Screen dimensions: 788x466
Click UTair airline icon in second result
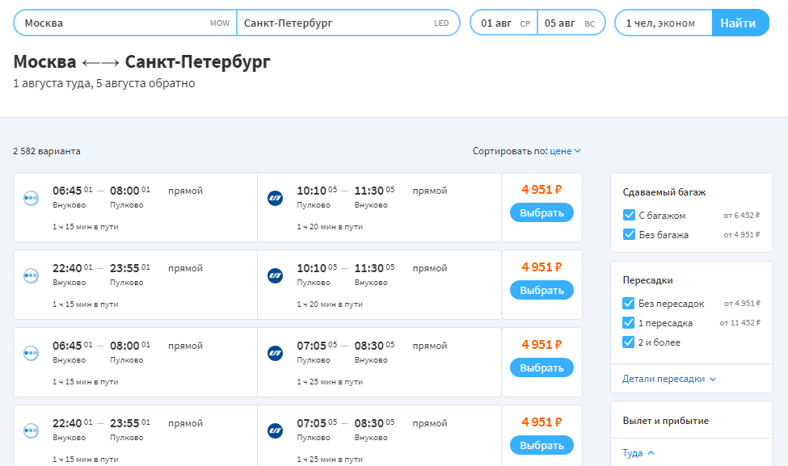(276, 275)
